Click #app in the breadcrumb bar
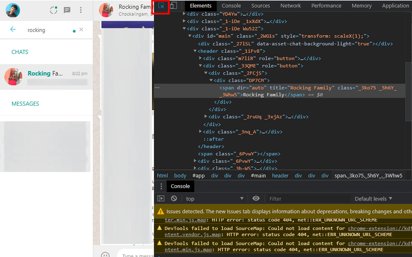The height and width of the screenshot is (257, 412). point(198,176)
